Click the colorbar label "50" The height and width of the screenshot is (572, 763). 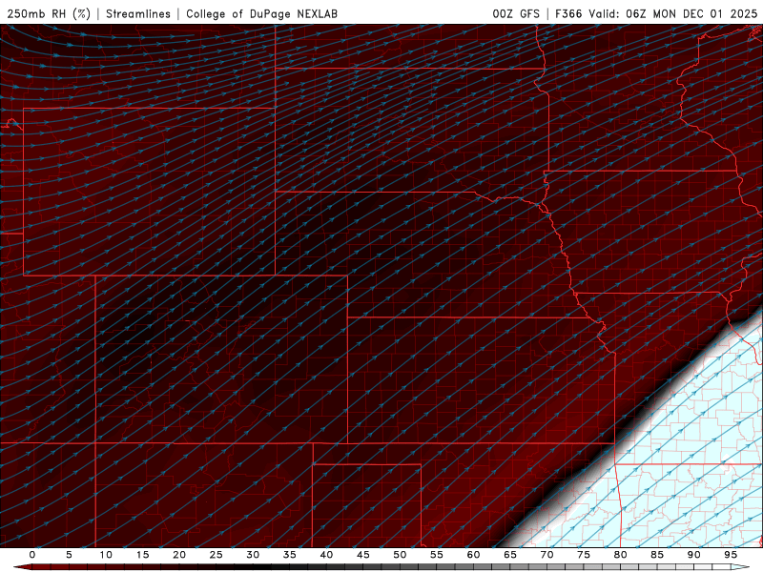tap(400, 555)
